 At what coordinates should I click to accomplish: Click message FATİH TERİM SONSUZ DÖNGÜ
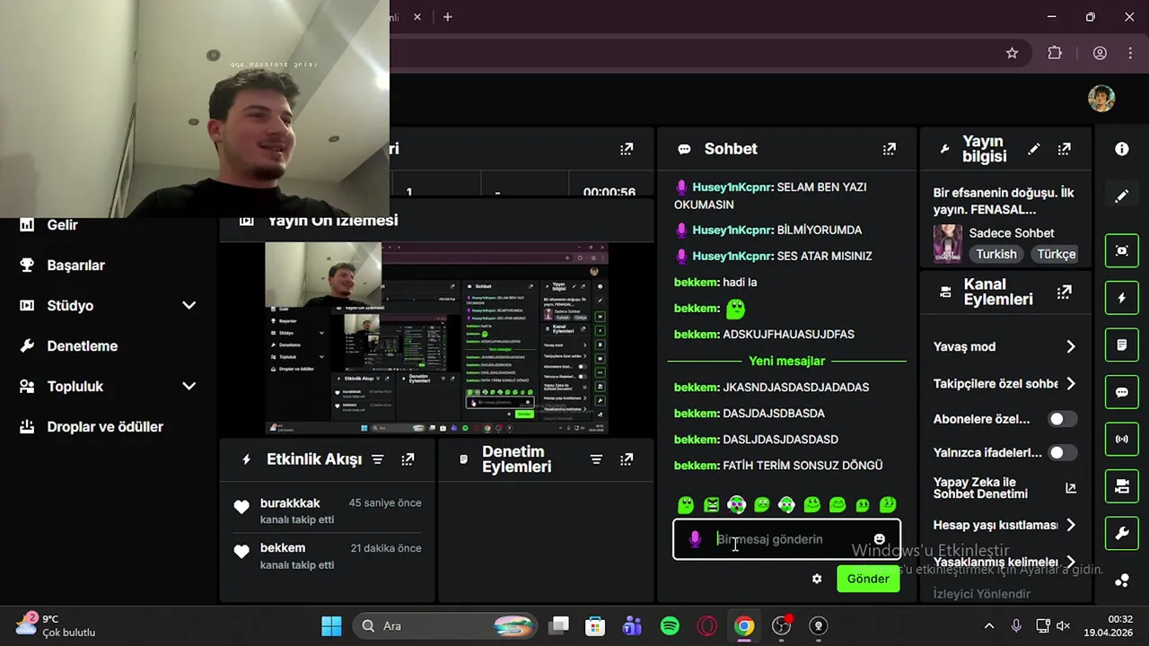778,466
